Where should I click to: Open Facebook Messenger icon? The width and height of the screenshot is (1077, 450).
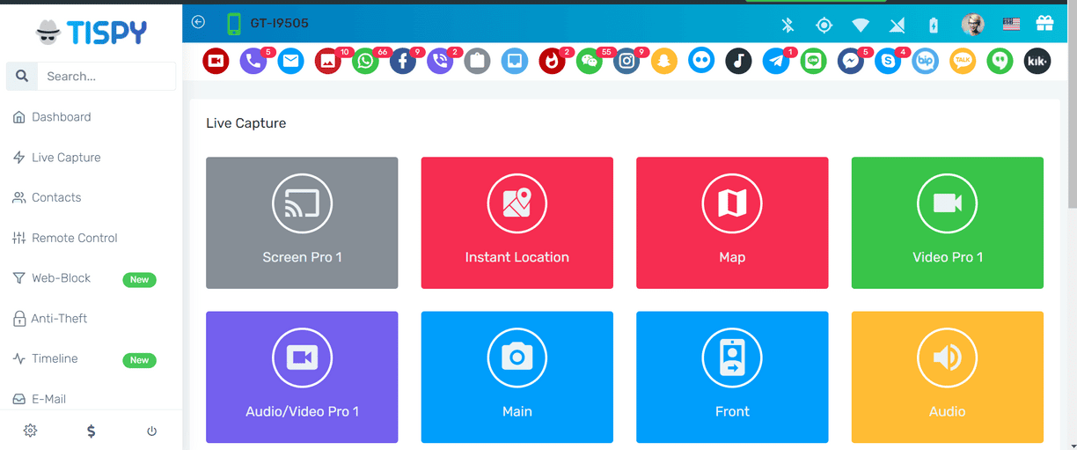[851, 61]
